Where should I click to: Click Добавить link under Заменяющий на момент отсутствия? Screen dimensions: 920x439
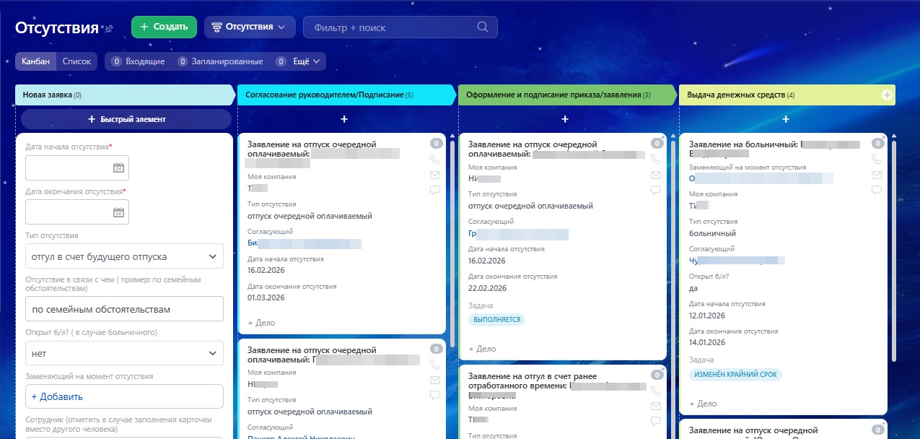57,396
